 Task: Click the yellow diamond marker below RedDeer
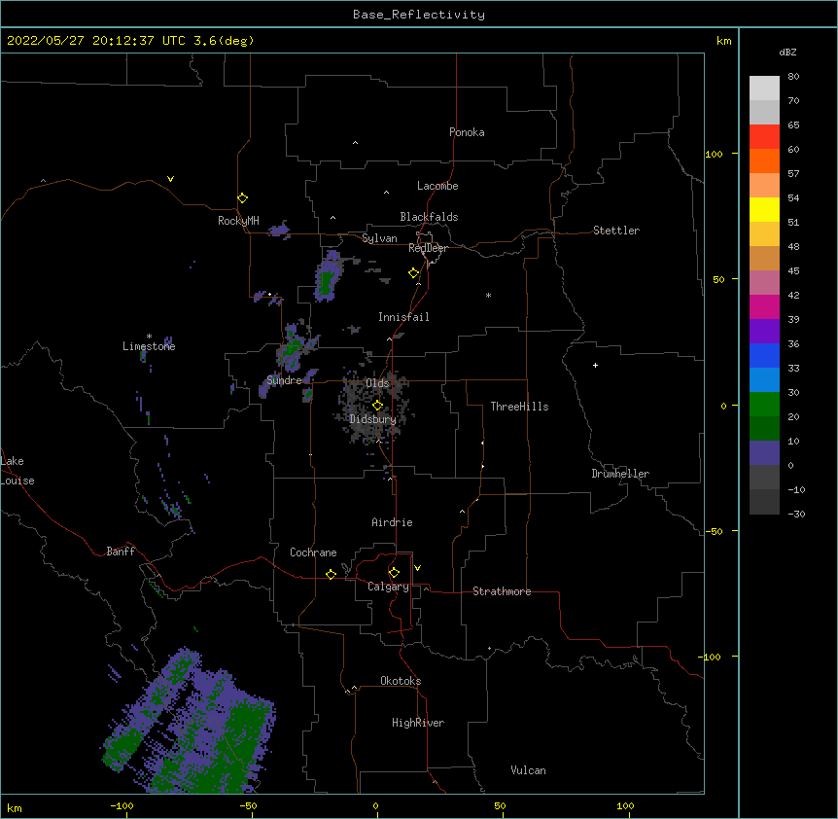click(413, 273)
